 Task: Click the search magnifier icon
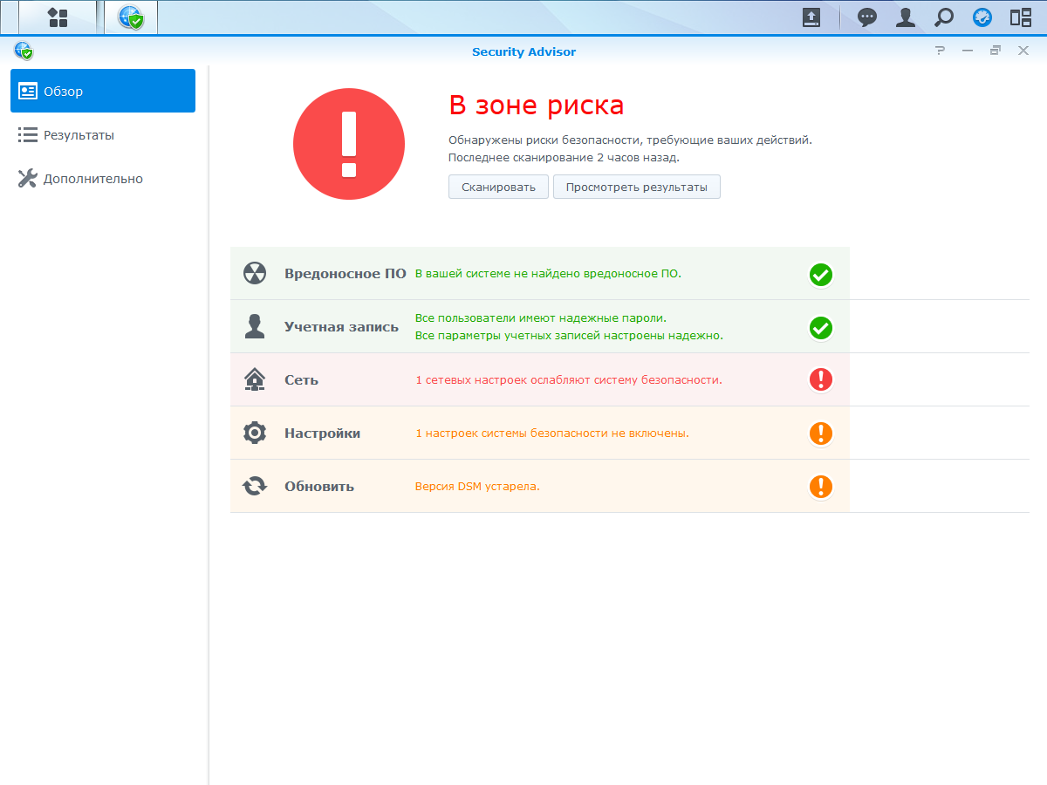click(944, 17)
